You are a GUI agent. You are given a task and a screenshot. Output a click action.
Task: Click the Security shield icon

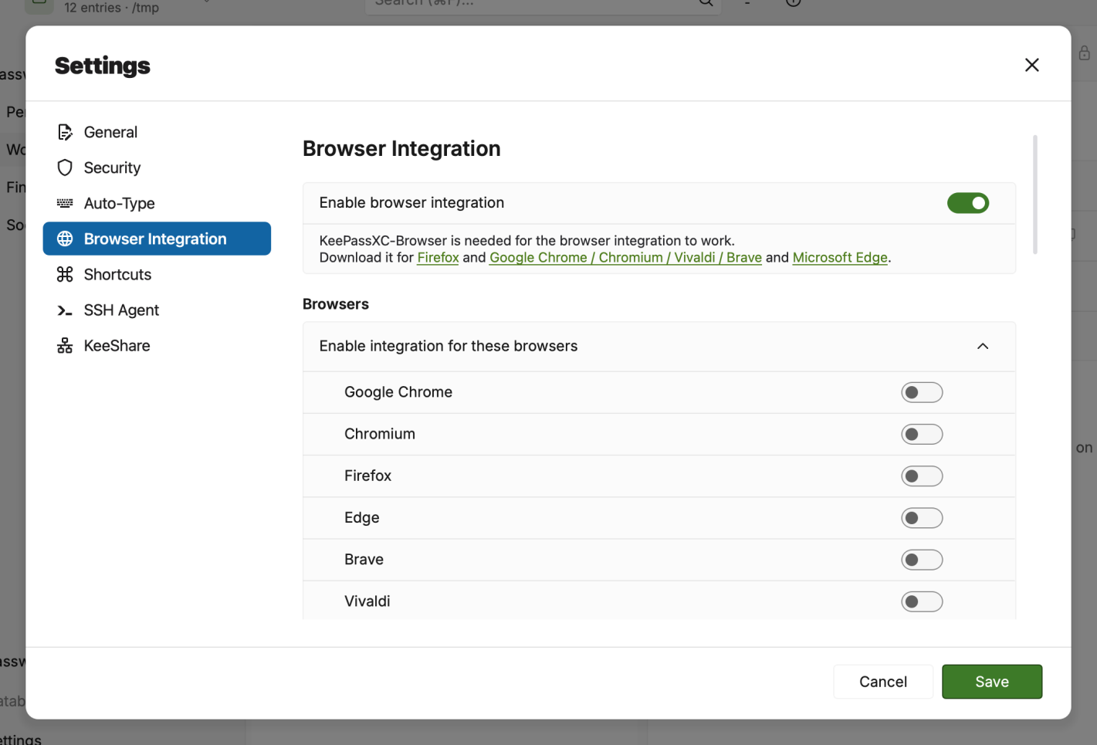[x=65, y=168]
